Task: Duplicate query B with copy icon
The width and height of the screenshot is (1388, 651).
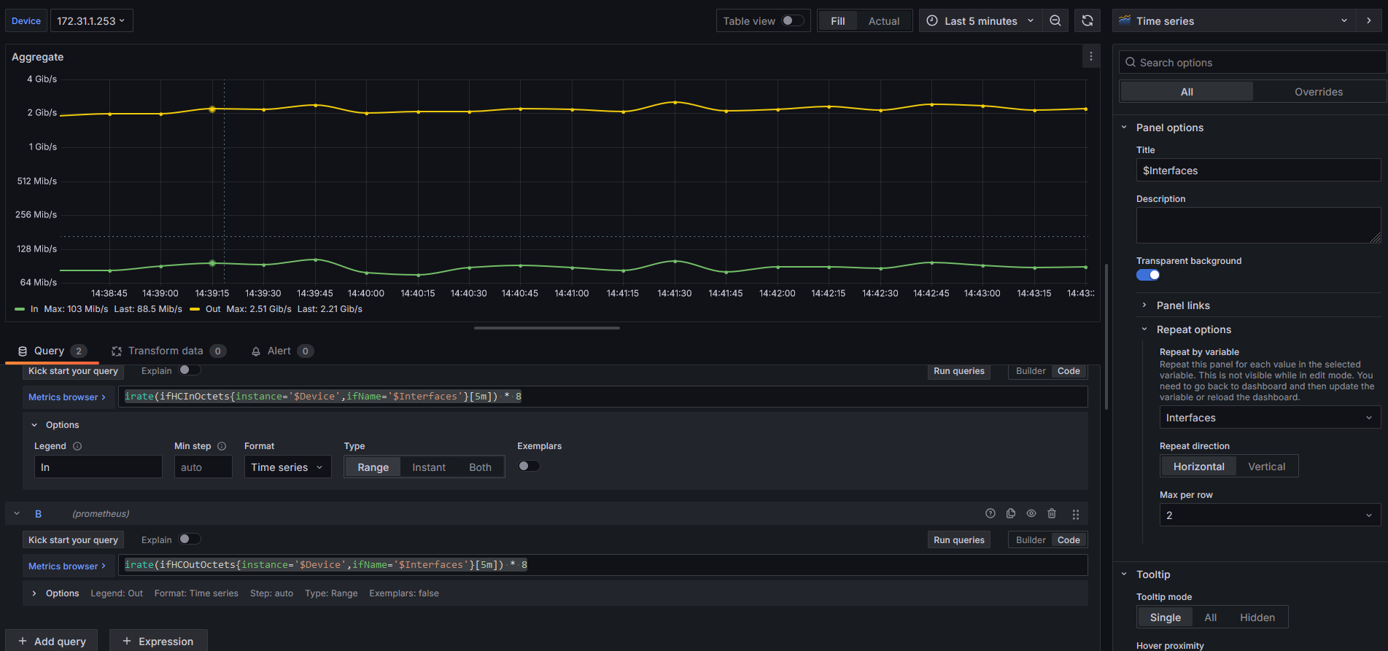Action: [x=1011, y=513]
